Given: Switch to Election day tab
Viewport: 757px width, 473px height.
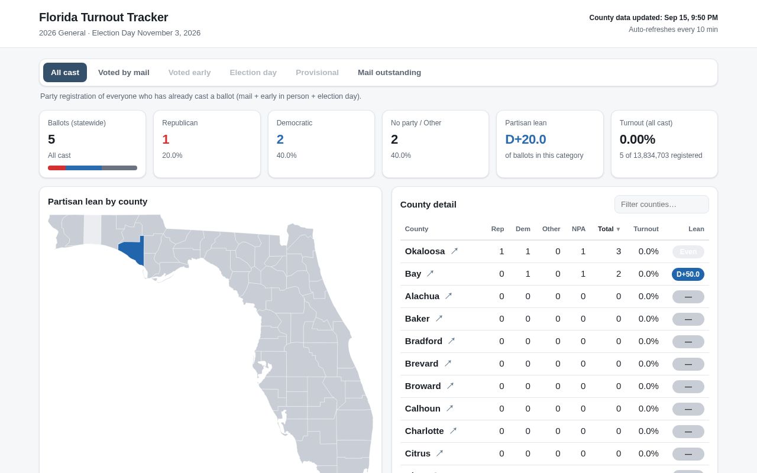Looking at the screenshot, I should tap(253, 73).
